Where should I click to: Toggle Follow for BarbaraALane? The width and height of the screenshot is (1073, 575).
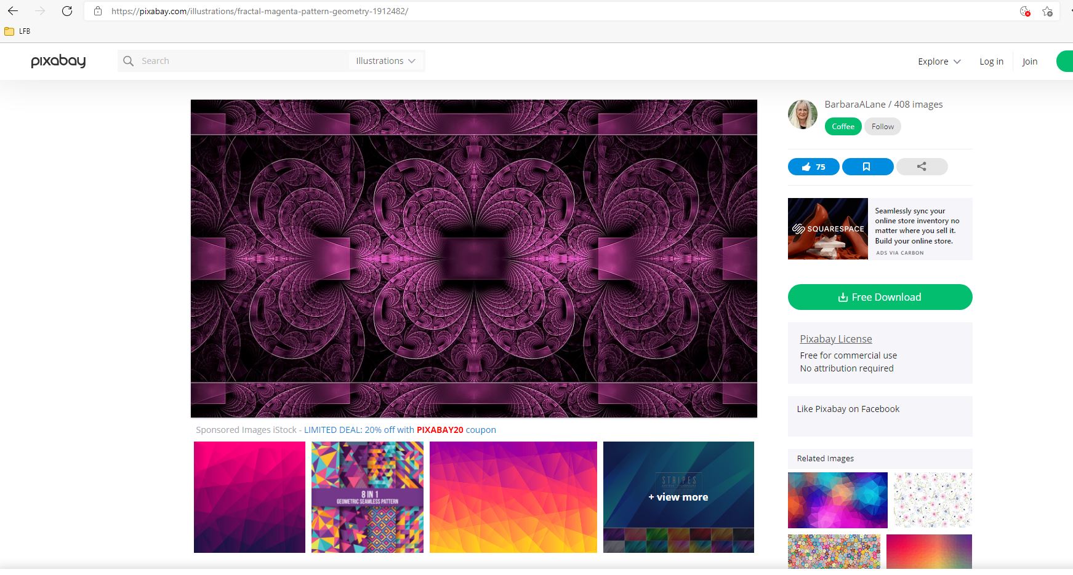[882, 127]
